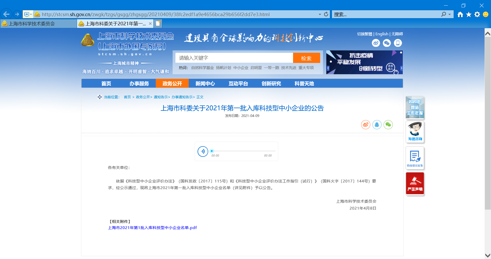
Task: Share article to Weibo (orange icon)
Action: [x=366, y=125]
